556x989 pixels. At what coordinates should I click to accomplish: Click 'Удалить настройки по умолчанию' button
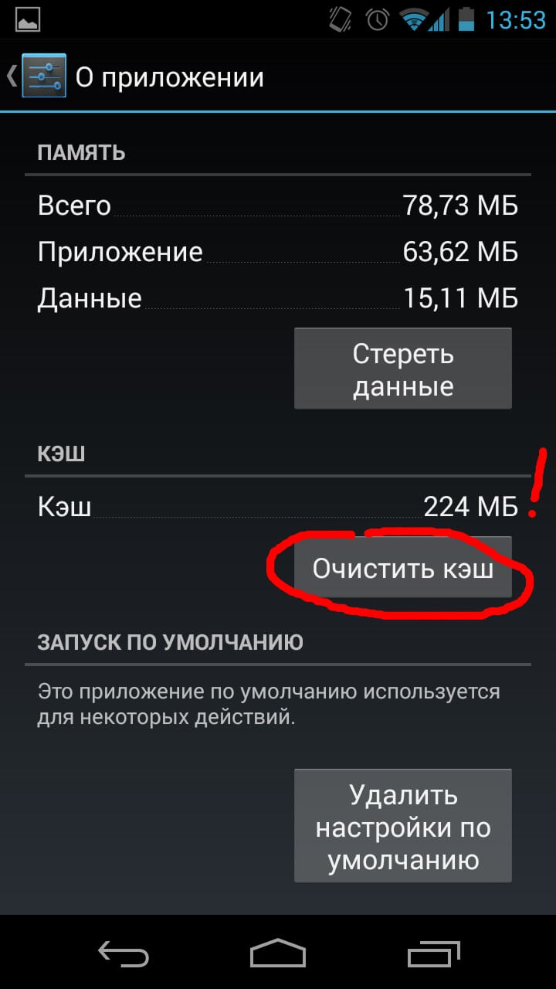click(402, 826)
